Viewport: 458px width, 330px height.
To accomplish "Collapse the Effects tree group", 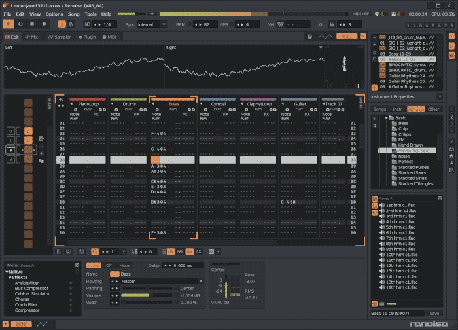I will coord(11,277).
